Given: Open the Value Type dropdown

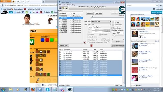Looking at the screenshot, I should [101, 25].
